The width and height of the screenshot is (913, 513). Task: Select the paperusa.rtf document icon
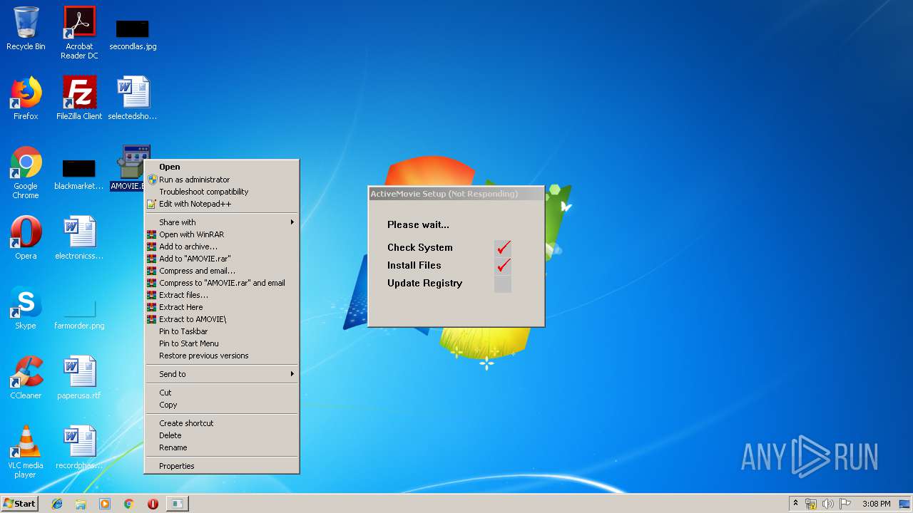[79, 378]
